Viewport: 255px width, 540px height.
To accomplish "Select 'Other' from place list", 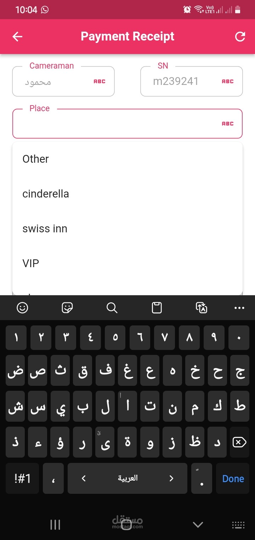I will 36,159.
